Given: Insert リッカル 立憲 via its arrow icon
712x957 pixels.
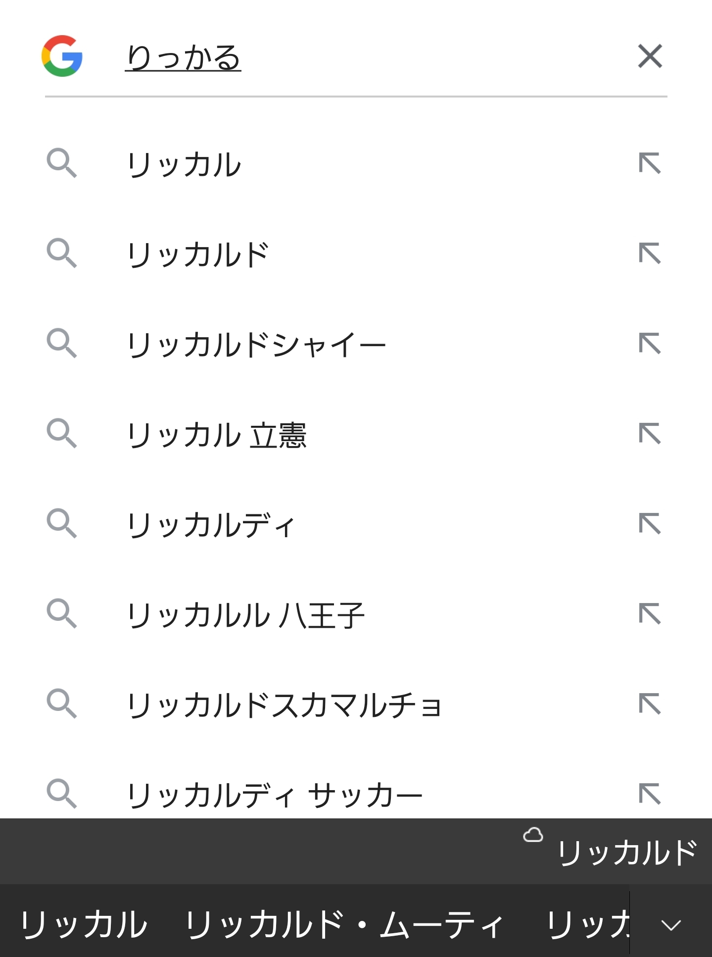Looking at the screenshot, I should pyautogui.click(x=650, y=433).
